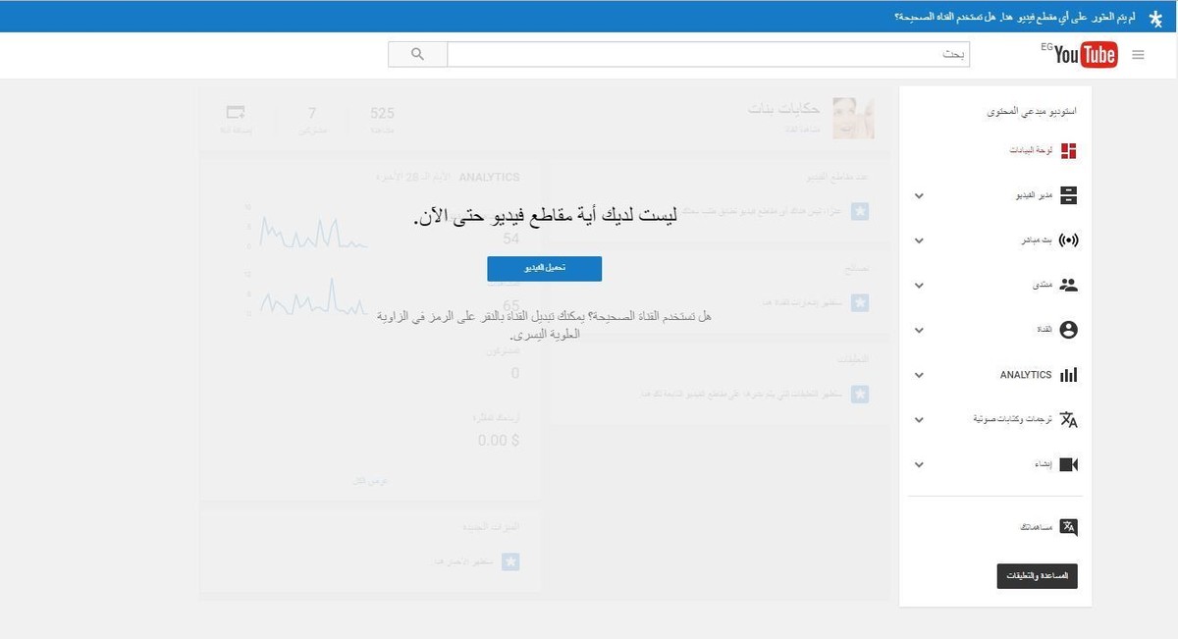
Task: Click inside the بحث search field
Action: (707, 54)
